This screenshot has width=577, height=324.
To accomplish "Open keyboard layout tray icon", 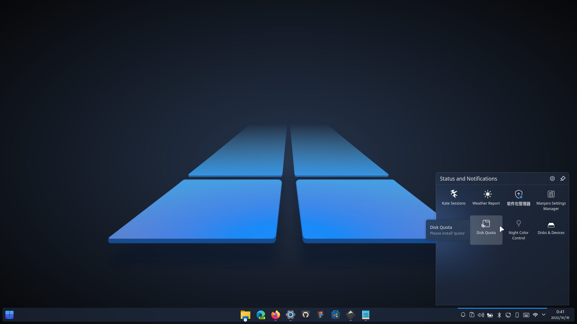I will click(x=526, y=315).
